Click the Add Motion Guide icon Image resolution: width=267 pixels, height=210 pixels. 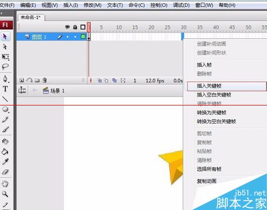(29, 80)
